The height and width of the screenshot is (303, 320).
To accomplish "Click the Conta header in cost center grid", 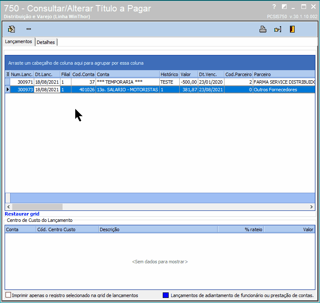I will point(20,229).
